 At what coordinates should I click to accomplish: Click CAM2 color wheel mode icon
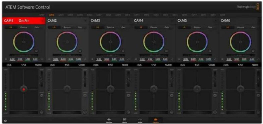(80, 51)
